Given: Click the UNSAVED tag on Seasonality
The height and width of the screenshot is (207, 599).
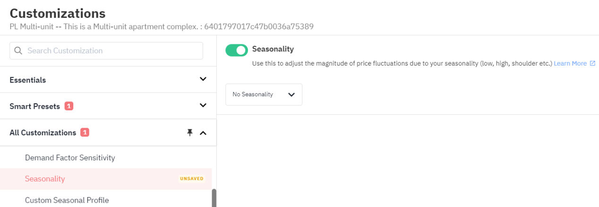Looking at the screenshot, I should click(x=192, y=179).
